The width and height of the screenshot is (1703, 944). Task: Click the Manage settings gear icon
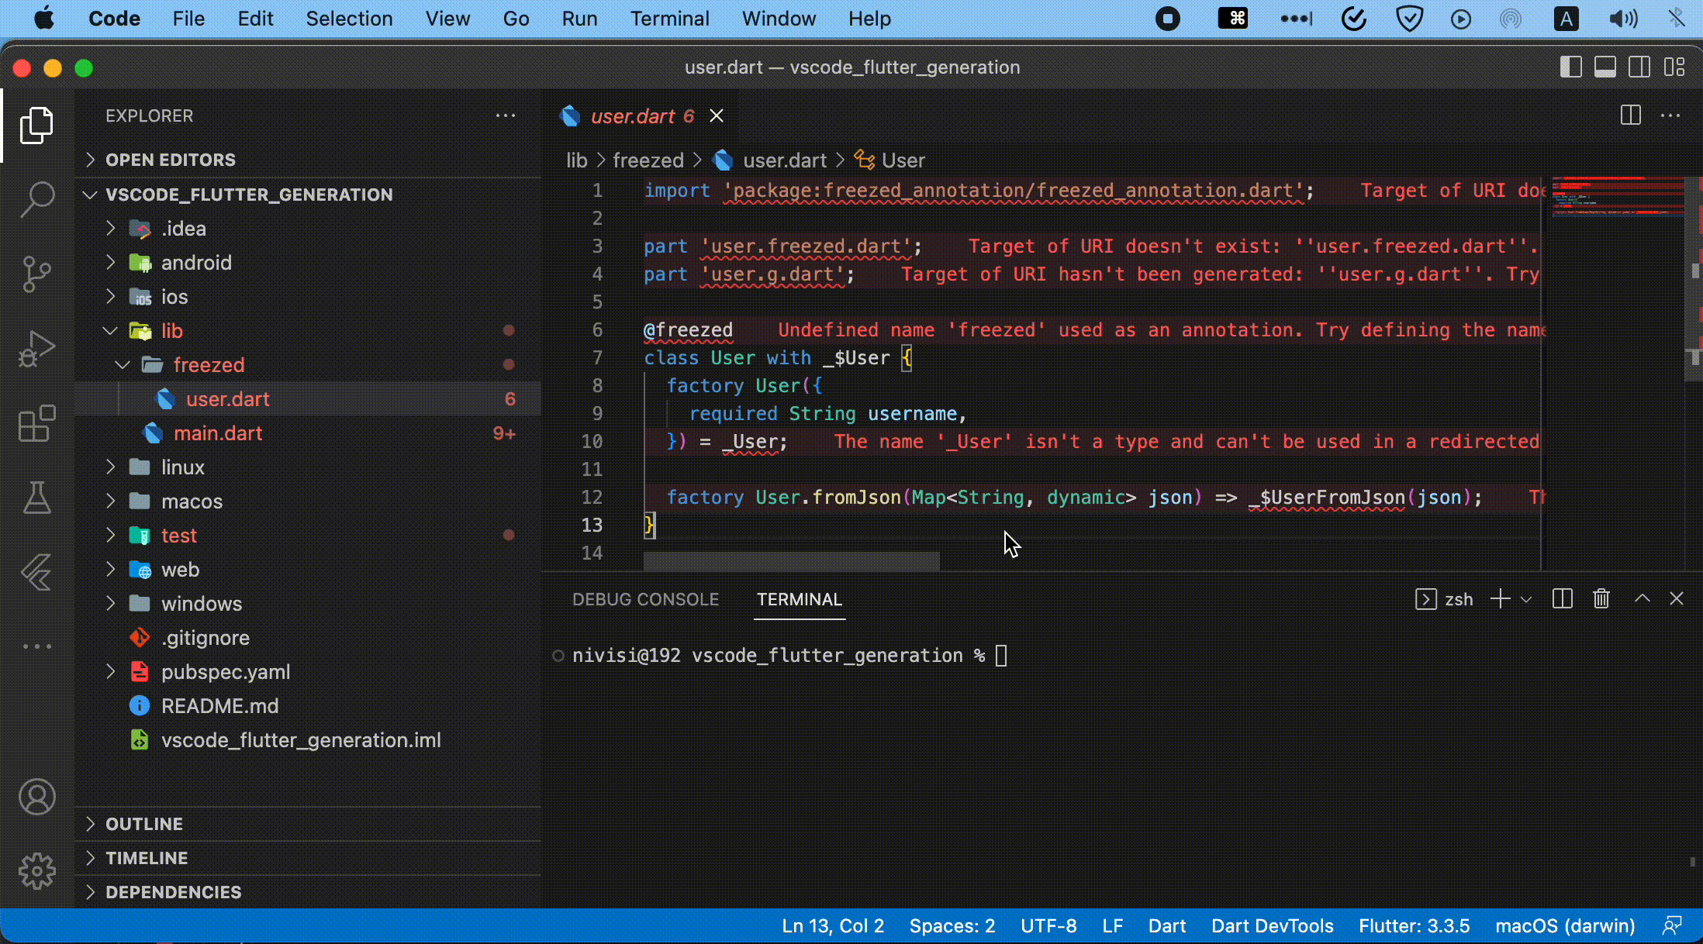coord(36,872)
